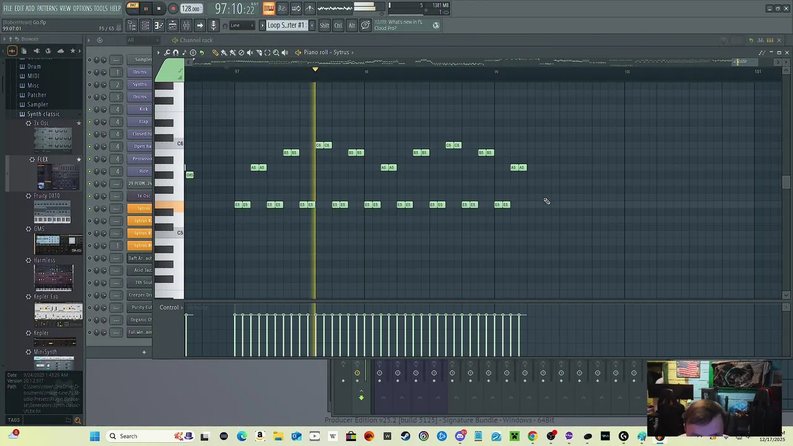
Task: Arm the red record button
Action: (x=173, y=9)
